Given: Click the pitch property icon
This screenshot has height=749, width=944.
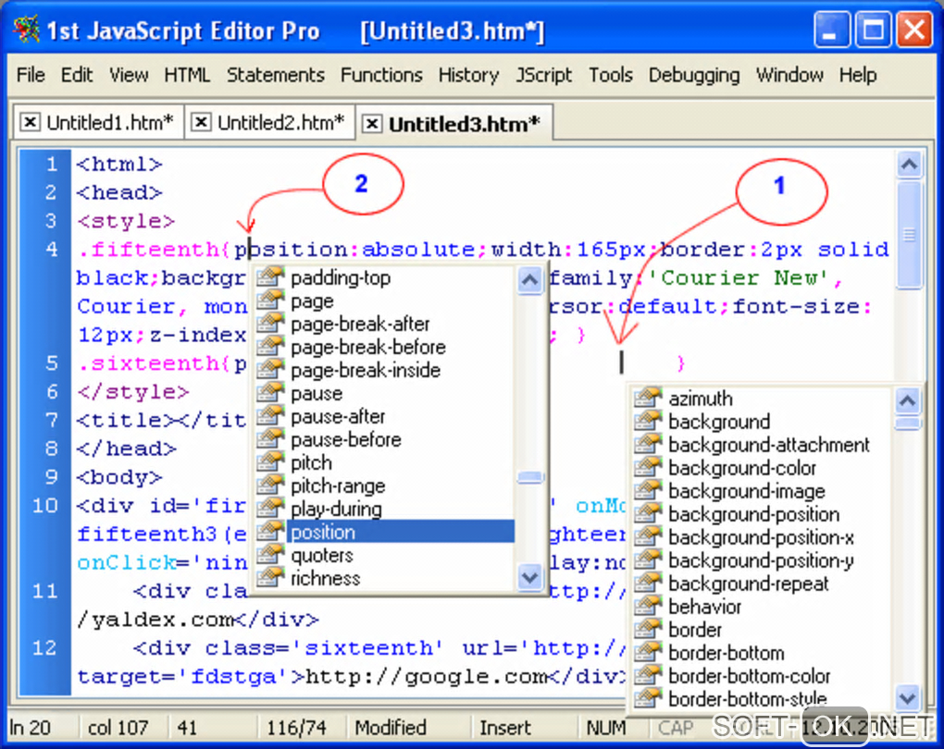Looking at the screenshot, I should (x=270, y=462).
